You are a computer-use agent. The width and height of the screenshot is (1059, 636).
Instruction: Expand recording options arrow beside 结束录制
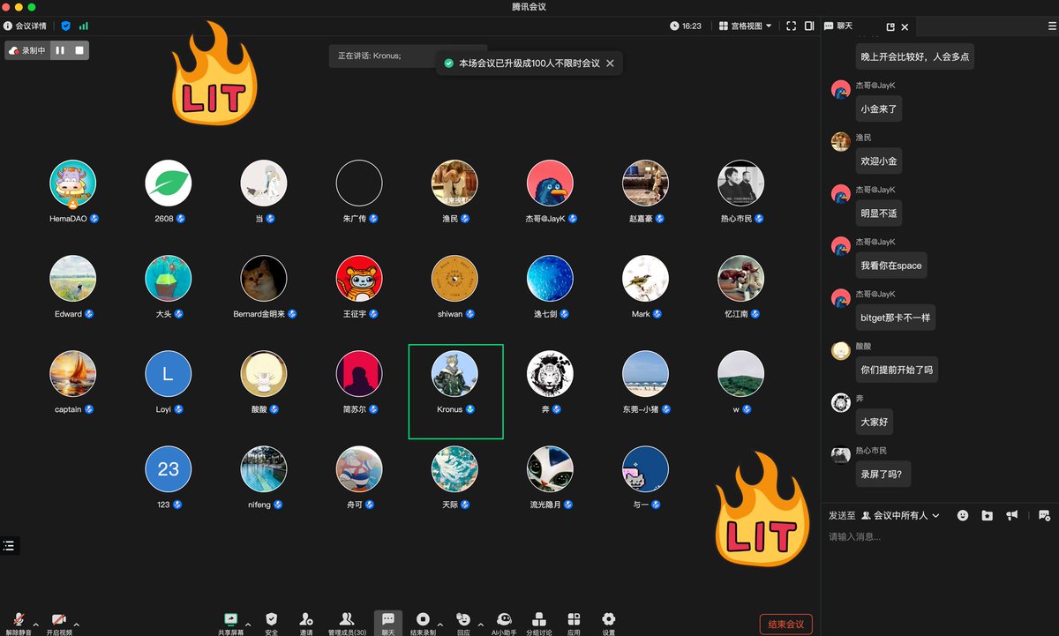pos(439,625)
